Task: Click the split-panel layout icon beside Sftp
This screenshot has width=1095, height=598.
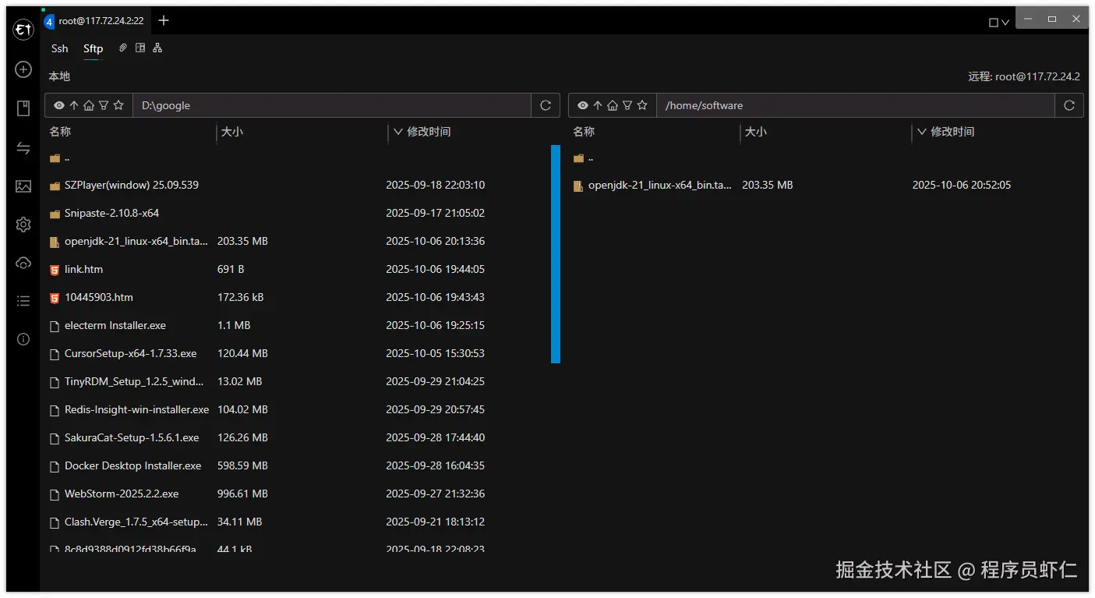Action: pyautogui.click(x=140, y=48)
